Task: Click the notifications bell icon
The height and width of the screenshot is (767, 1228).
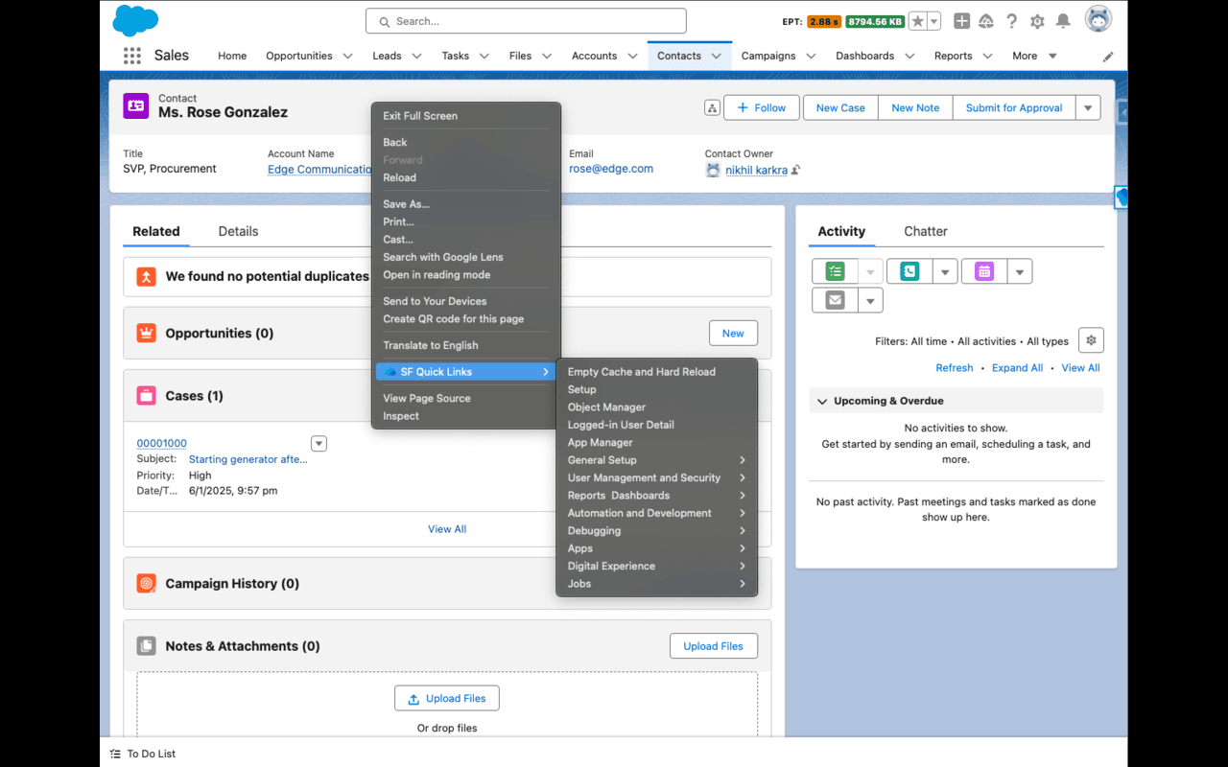Action: coord(1063,21)
